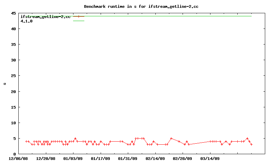
Task: Click the y-axis label "s"
Action: point(5,84)
